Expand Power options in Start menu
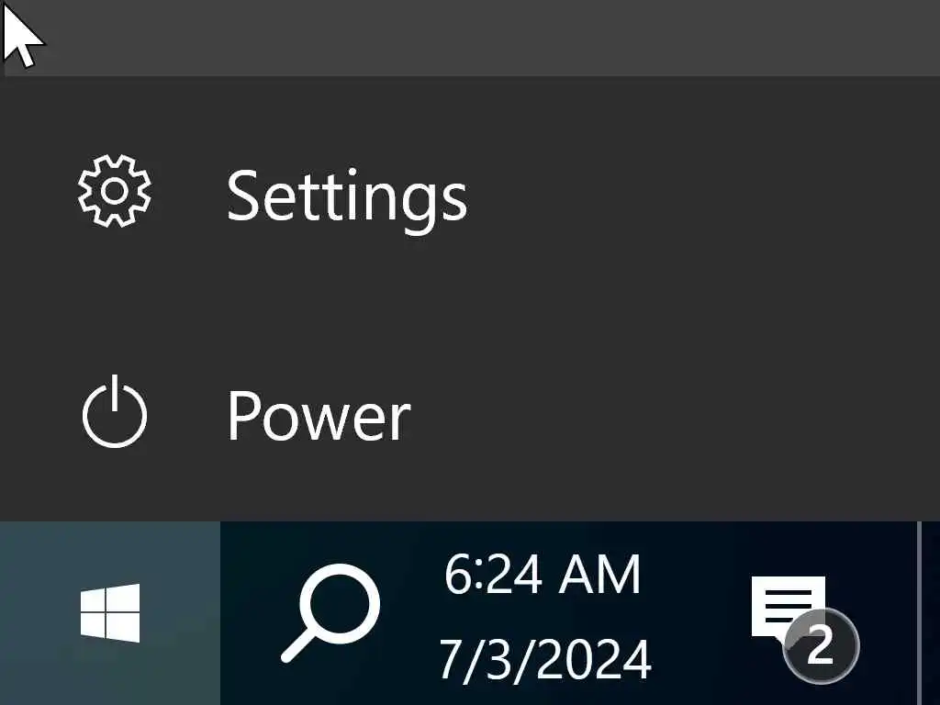The height and width of the screenshot is (705, 940). tap(470, 412)
